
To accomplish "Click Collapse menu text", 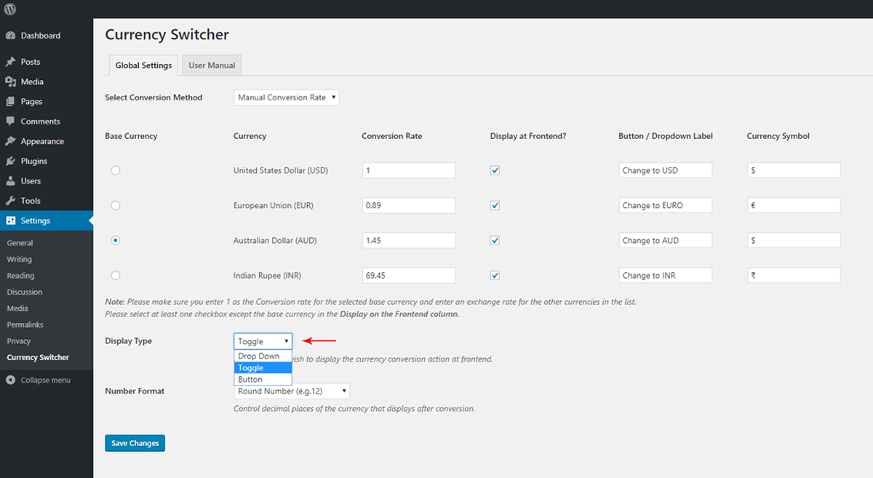I will 46,380.
